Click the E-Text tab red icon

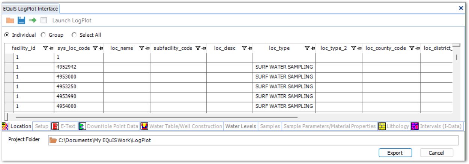tap(55, 127)
